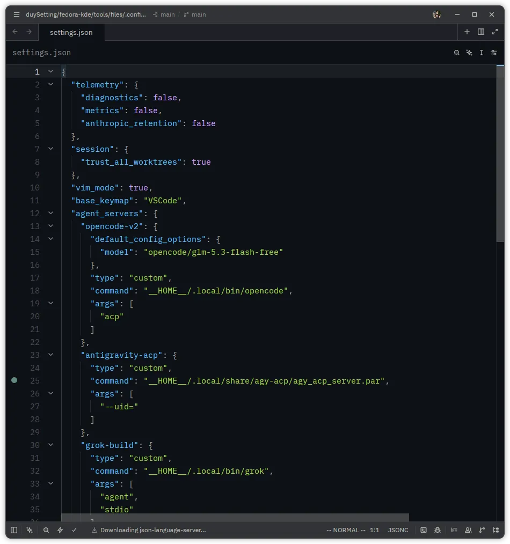Open the git branch panel icon in status bar
The image size is (510, 544).
482,530
